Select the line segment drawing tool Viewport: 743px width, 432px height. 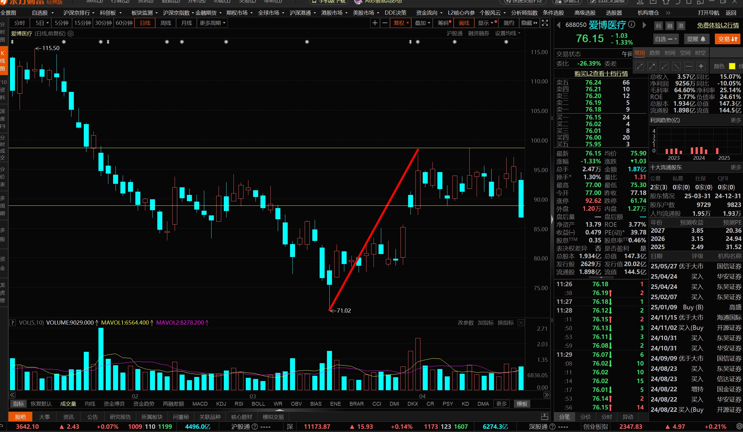tap(639, 66)
